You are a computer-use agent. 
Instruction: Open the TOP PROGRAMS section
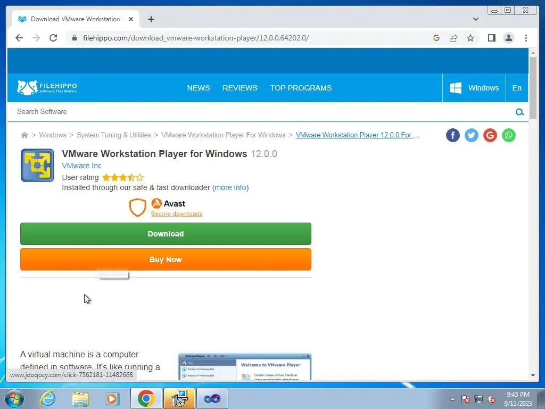301,88
